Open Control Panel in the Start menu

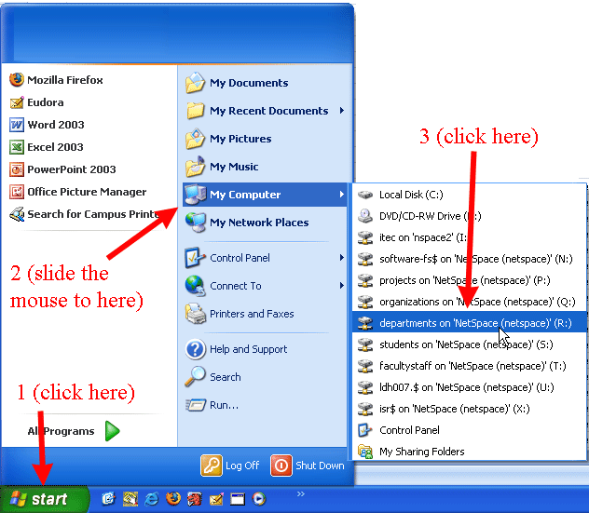pos(227,258)
